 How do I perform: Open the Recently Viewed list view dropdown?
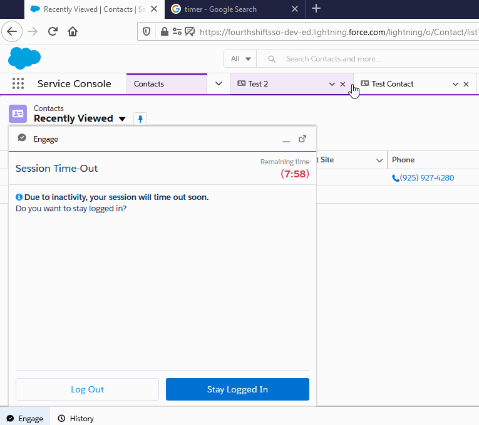pyautogui.click(x=122, y=118)
